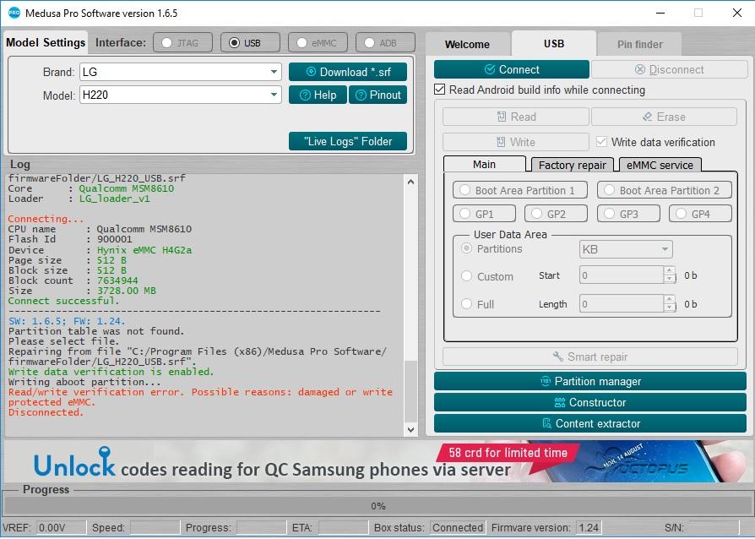Select the GP1 radio button
This screenshot has width=755, height=539.
pyautogui.click(x=464, y=214)
